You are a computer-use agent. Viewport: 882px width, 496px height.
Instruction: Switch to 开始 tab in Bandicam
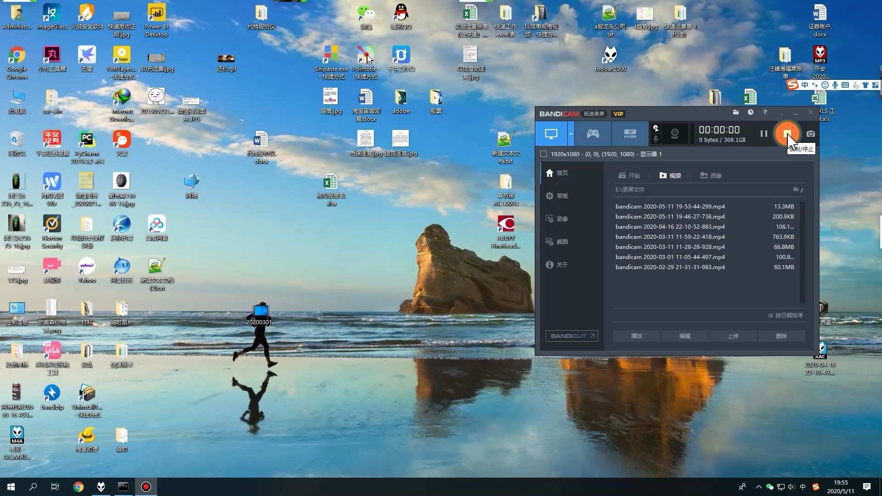(x=629, y=175)
